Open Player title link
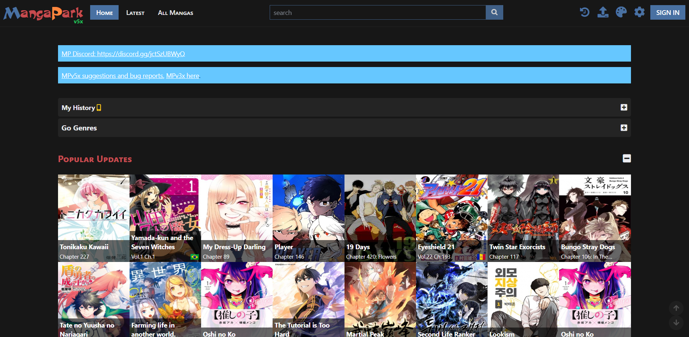689x337 pixels. (x=284, y=247)
